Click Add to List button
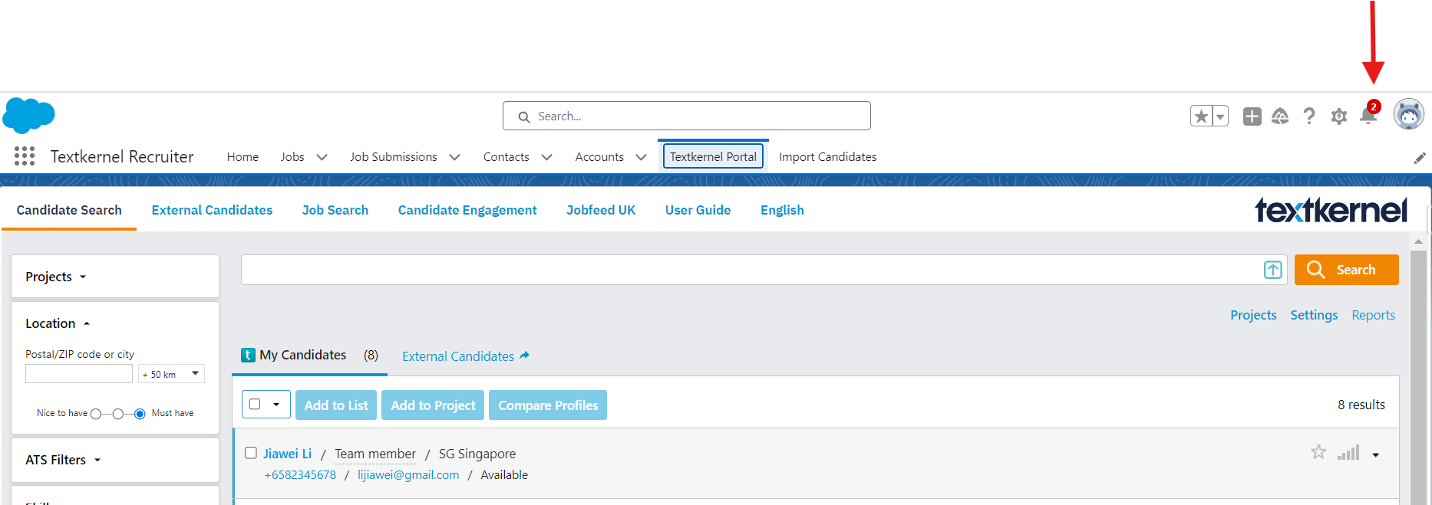The height and width of the screenshot is (505, 1432). pyautogui.click(x=336, y=405)
